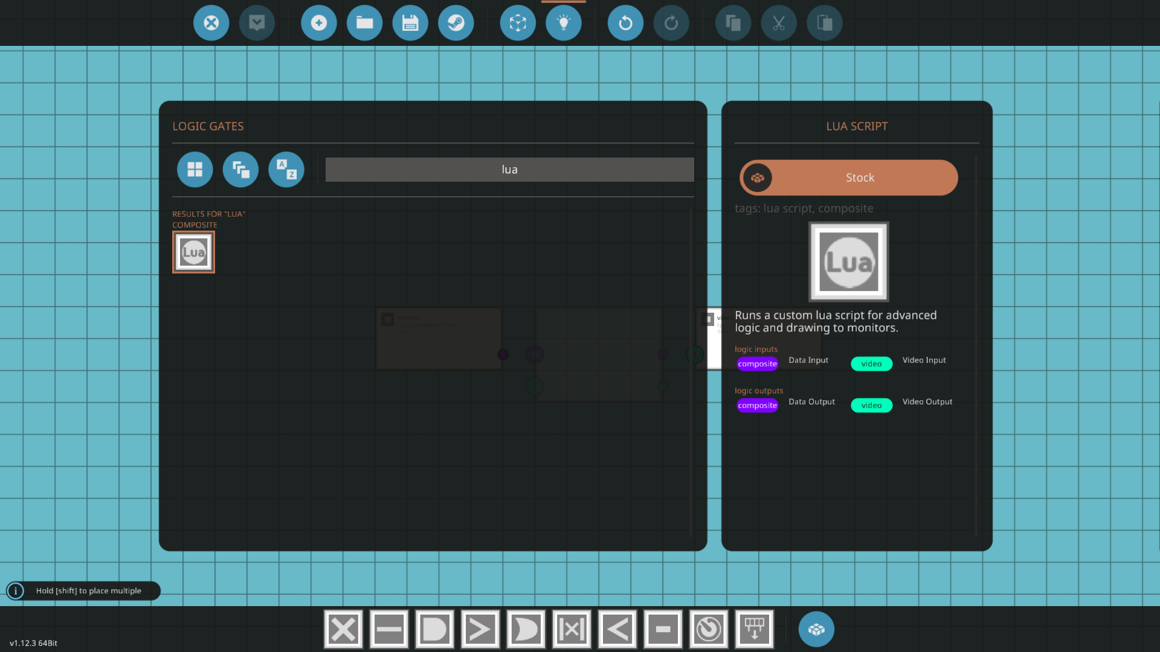Select the Lua composite component thumbnail
This screenshot has width=1160, height=652.
(193, 252)
